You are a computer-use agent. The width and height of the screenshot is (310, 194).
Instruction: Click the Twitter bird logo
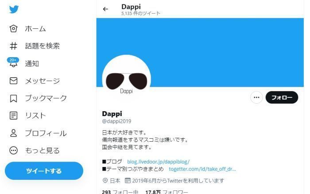(14, 9)
